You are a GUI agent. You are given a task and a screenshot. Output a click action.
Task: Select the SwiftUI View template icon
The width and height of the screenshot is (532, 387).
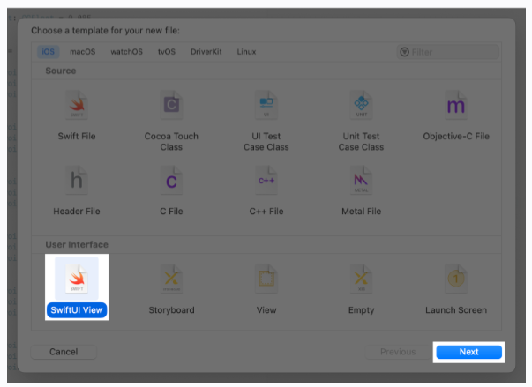tap(77, 279)
